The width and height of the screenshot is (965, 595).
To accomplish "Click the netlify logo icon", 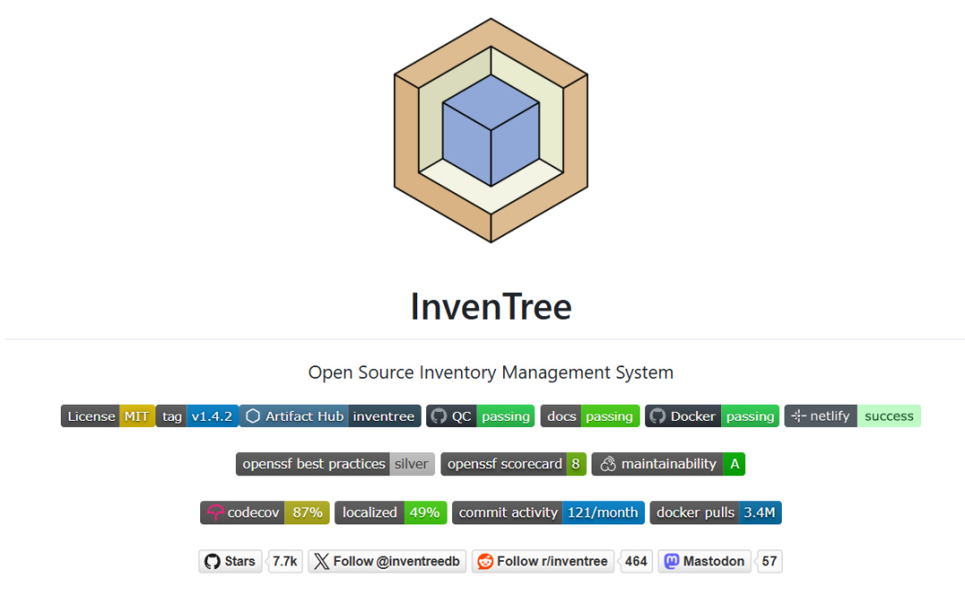I will point(798,416).
